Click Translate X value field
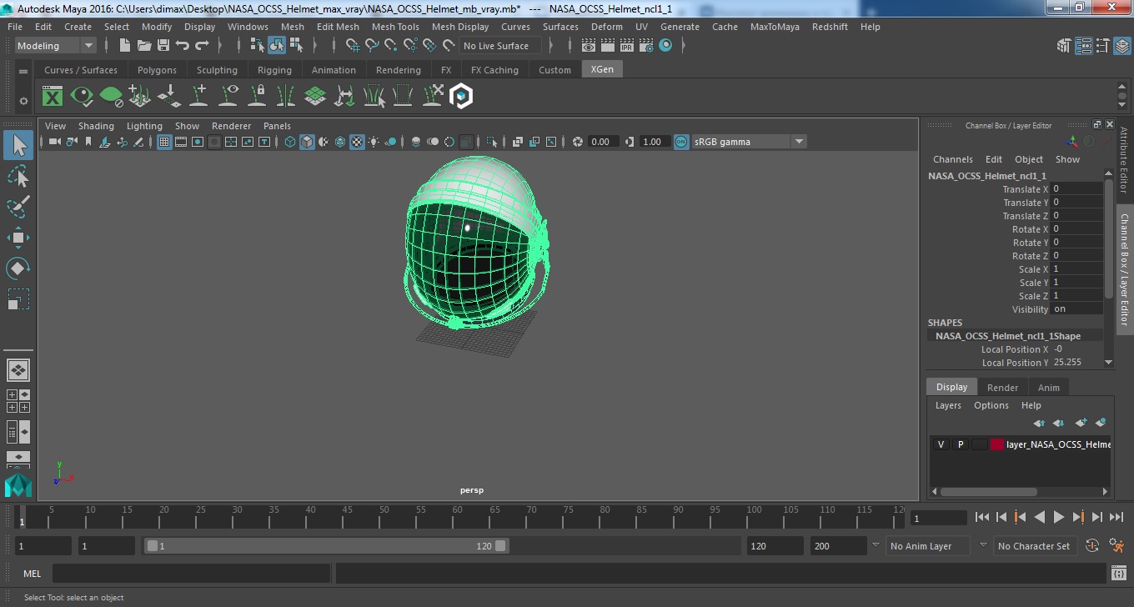The height and width of the screenshot is (607, 1134). click(x=1076, y=189)
